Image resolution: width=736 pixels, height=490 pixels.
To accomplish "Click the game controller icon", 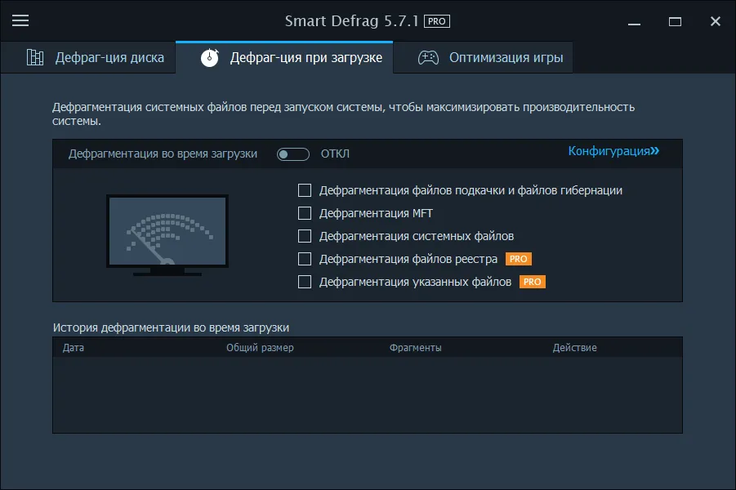I will point(428,58).
